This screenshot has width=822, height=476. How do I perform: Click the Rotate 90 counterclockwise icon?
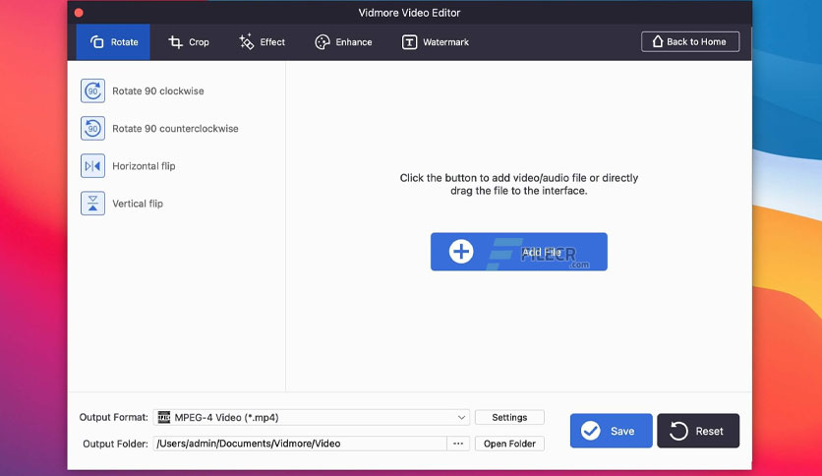click(x=92, y=129)
